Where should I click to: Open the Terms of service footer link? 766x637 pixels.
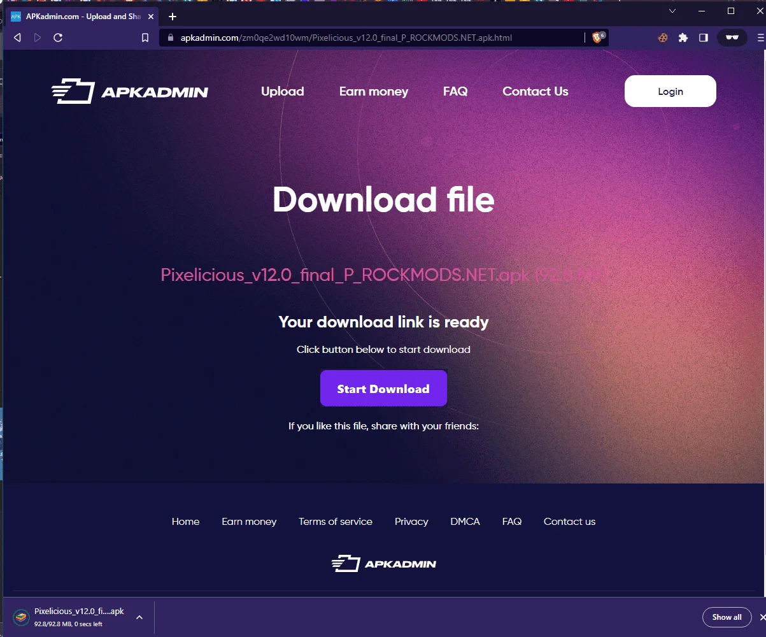pyautogui.click(x=336, y=522)
